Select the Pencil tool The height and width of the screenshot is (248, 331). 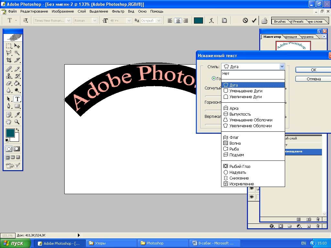coord(17,69)
